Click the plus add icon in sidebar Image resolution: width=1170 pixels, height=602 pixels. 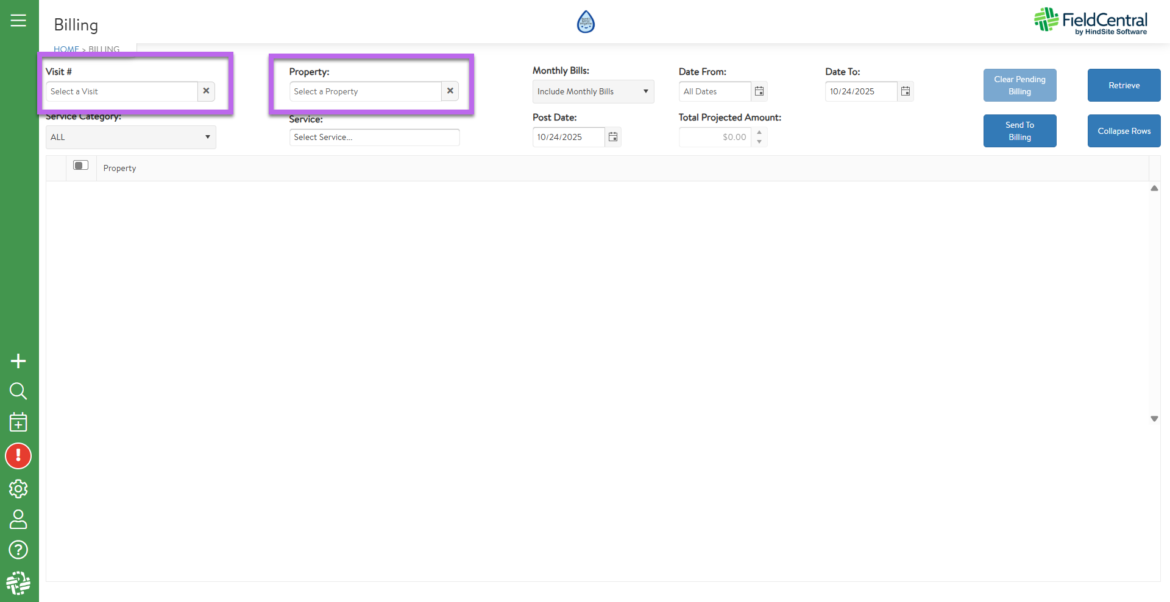(18, 361)
